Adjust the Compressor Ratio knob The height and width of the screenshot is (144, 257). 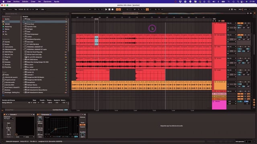(40, 119)
